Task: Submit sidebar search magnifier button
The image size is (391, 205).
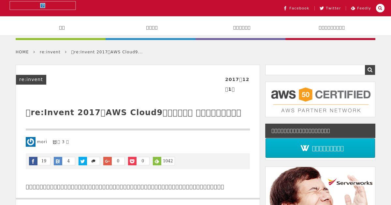Action: (x=370, y=70)
